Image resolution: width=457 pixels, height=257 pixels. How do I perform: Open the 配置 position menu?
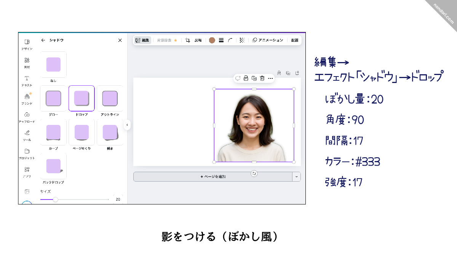tap(295, 40)
